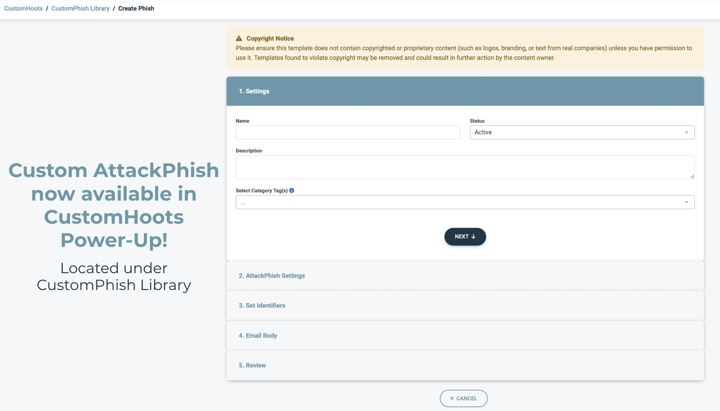Viewport: 720px width, 411px height.
Task: Click the Status dropdown arrow icon
Action: point(686,133)
